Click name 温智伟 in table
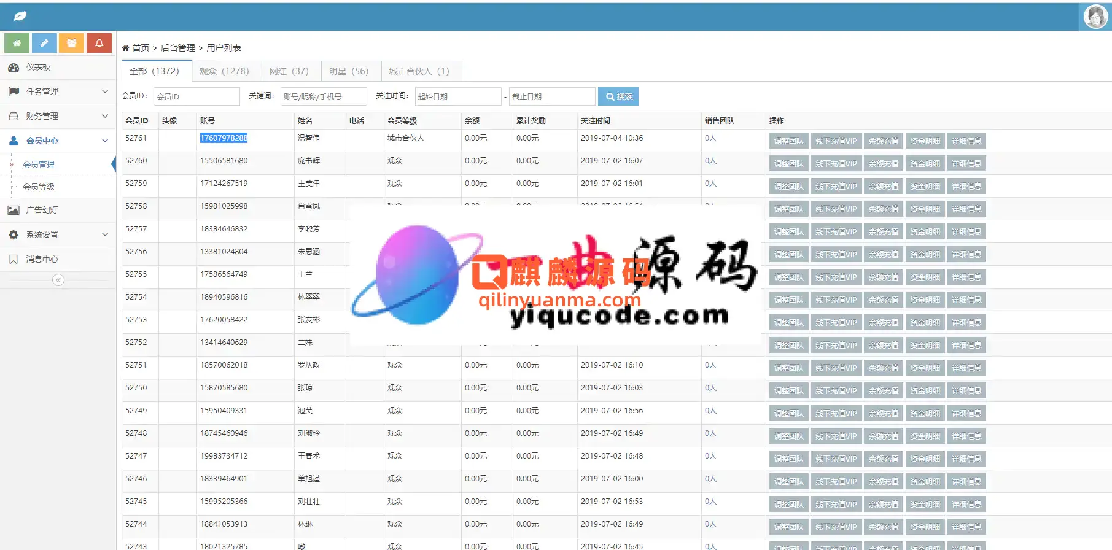1112x550 pixels. 308,138
